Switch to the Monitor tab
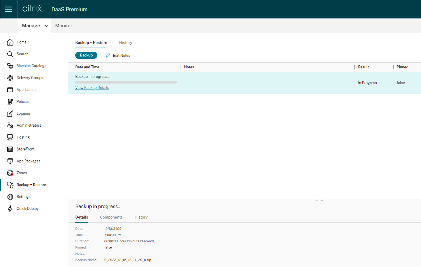The image size is (421, 267). pyautogui.click(x=64, y=26)
